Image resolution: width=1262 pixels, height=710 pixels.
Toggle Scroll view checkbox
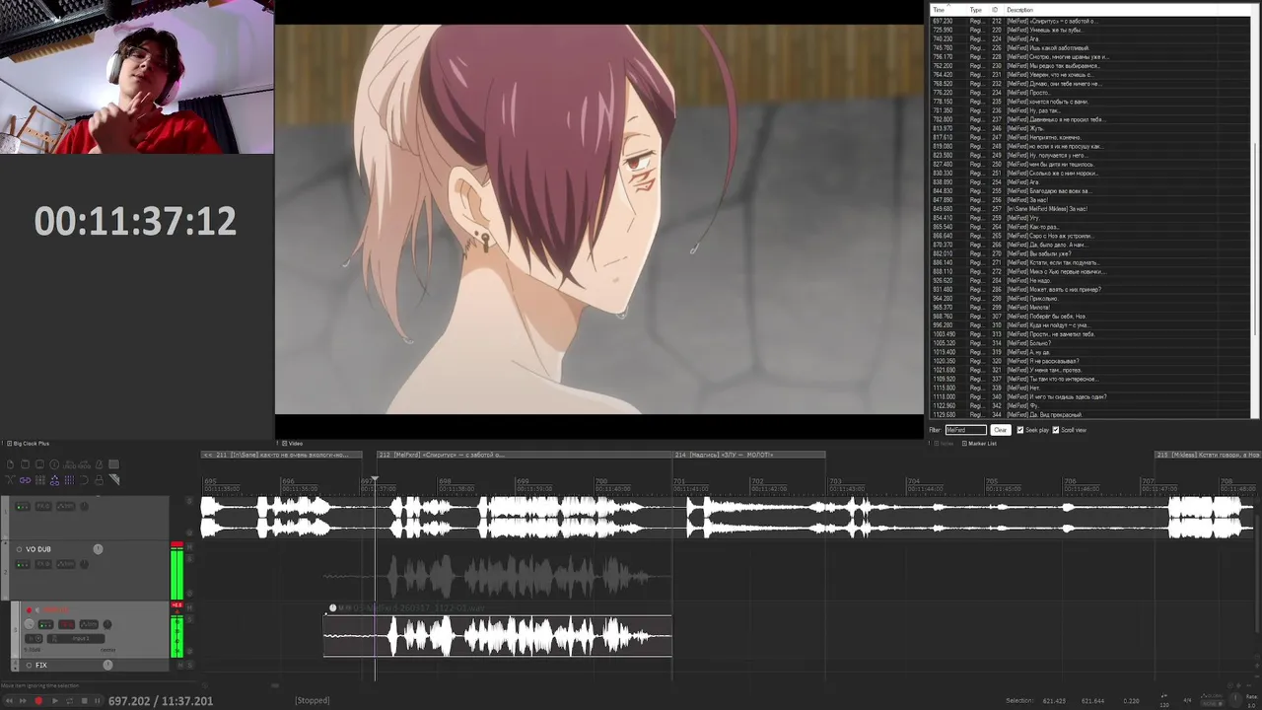(1056, 430)
